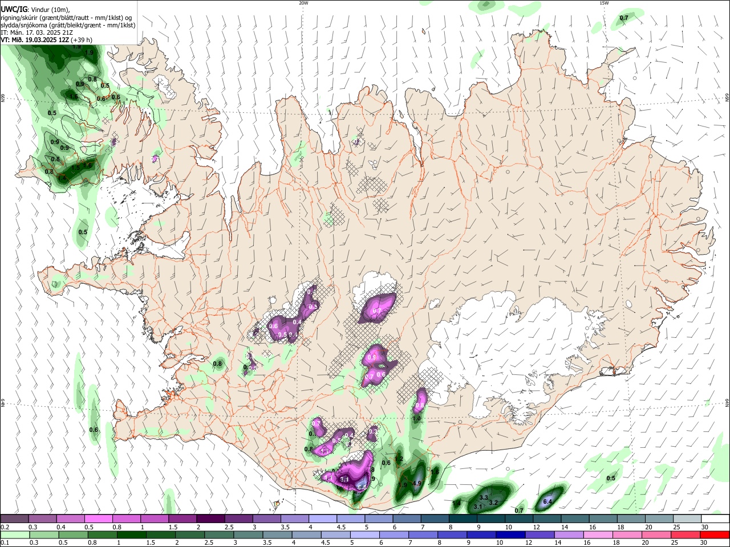This screenshot has width=730, height=547.
Task: Select the white swatch after 30 in upper legend row
Action: pos(715,519)
